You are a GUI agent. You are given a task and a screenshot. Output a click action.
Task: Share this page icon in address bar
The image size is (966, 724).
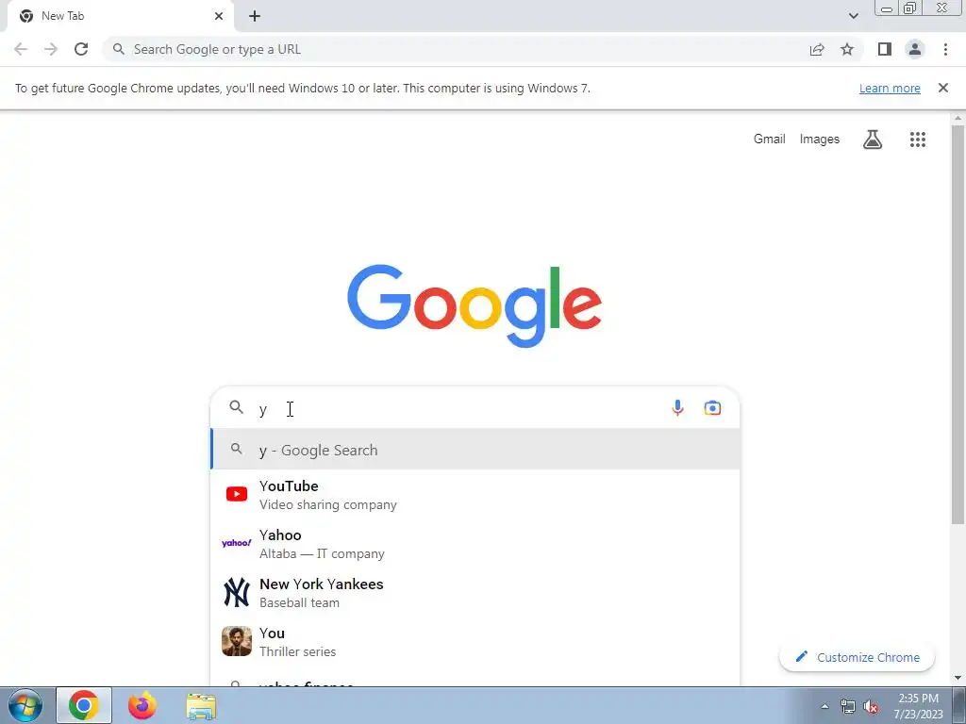(817, 49)
